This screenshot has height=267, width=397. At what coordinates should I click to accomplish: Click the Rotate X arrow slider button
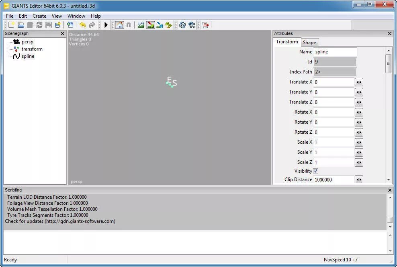coord(359,112)
